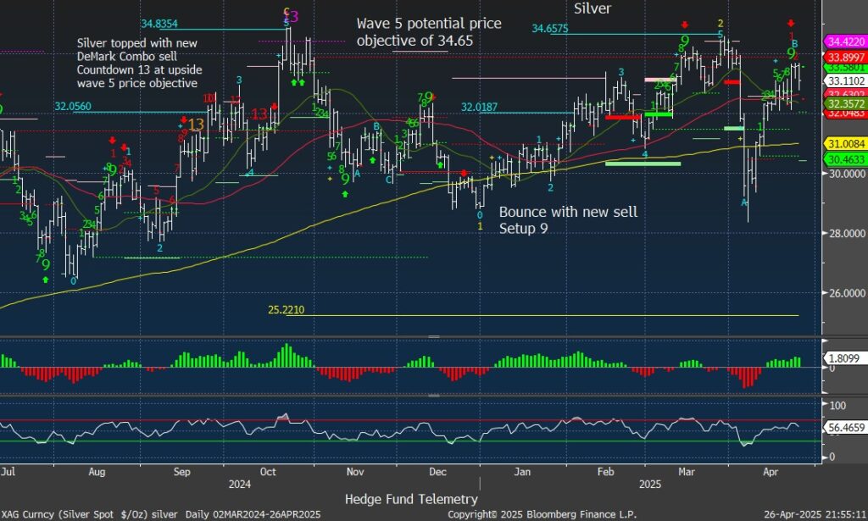
Task: Click the yellow 31.0084 moving average tag
Action: pos(844,144)
